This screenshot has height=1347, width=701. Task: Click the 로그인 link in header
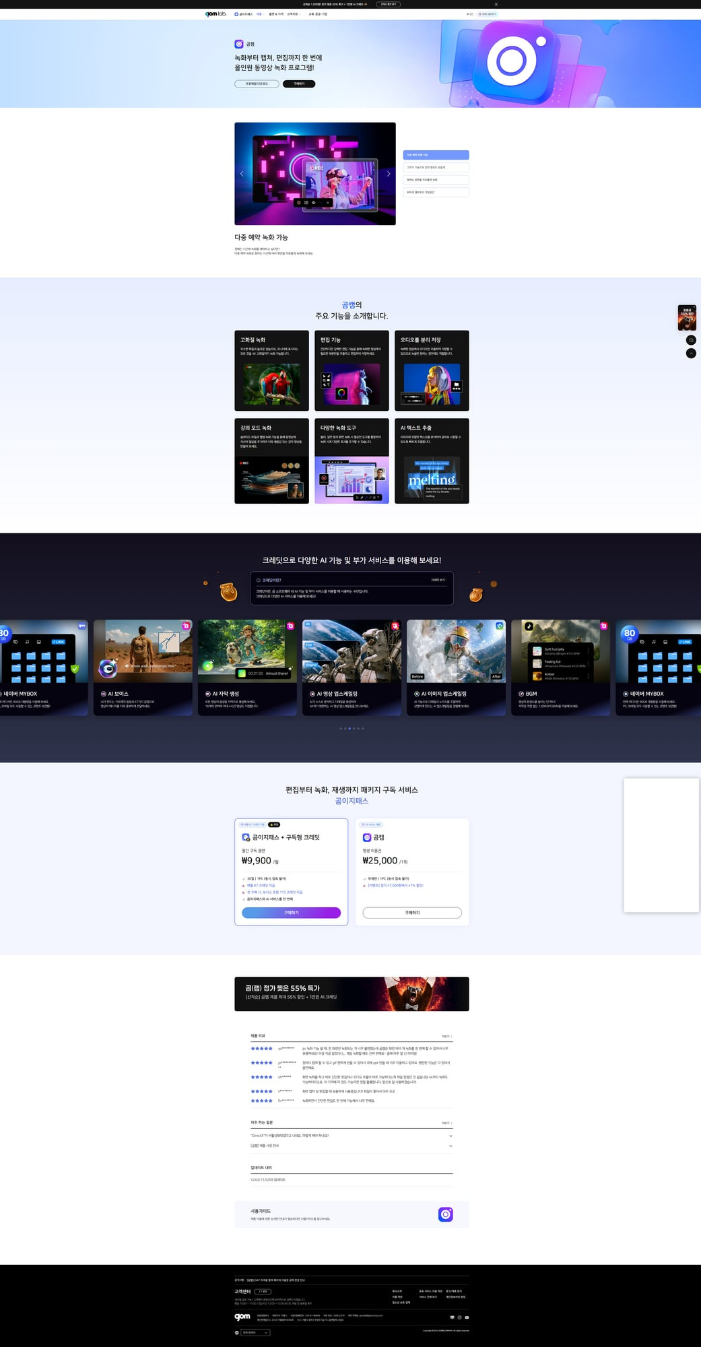point(470,13)
